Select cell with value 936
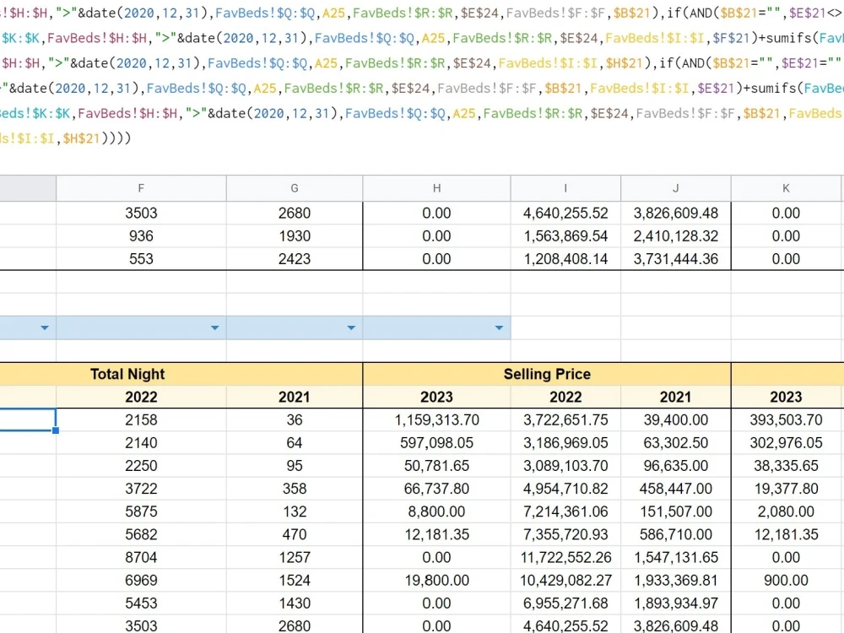The image size is (844, 633). (x=141, y=235)
